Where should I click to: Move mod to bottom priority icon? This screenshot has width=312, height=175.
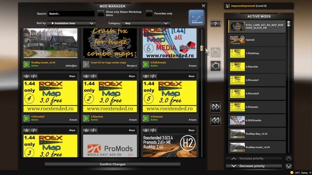click(x=289, y=166)
